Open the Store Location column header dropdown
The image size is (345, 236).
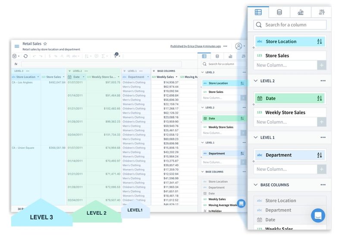(x=38, y=77)
